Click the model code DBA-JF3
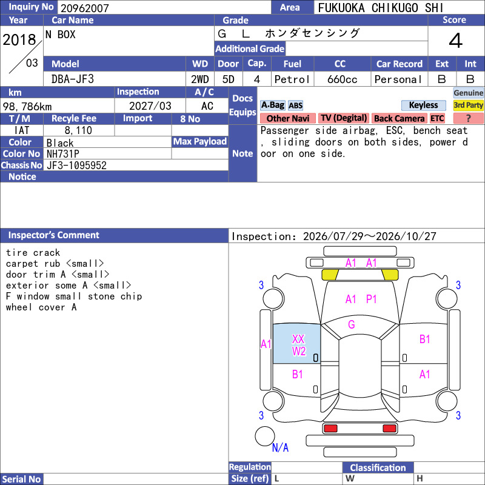The image size is (485, 485). [x=72, y=79]
